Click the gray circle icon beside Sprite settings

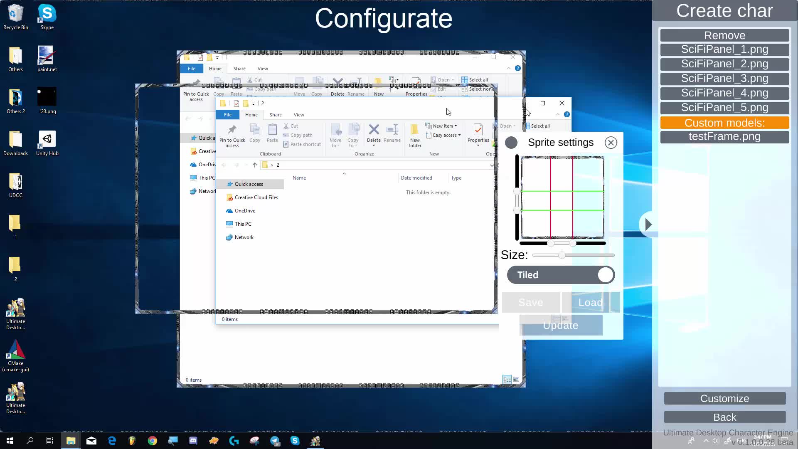pos(511,143)
